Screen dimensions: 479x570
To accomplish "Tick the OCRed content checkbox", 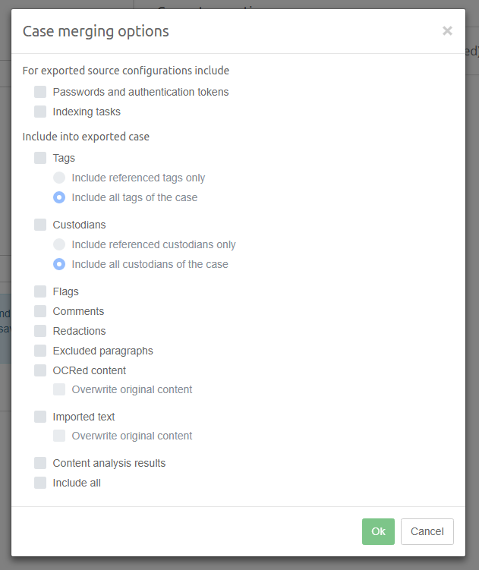I will 40,370.
